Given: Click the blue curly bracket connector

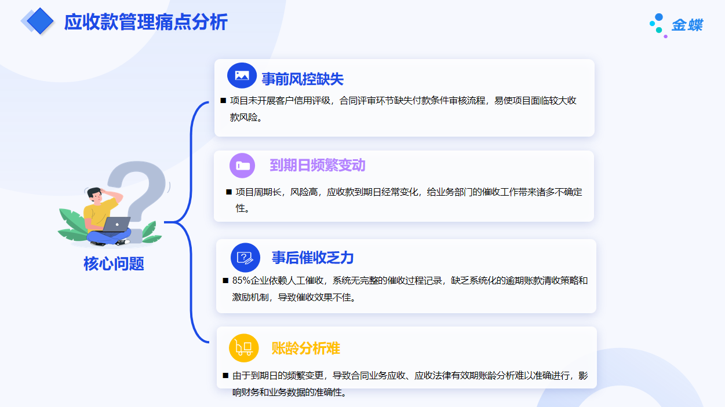Looking at the screenshot, I should pyautogui.click(x=191, y=222).
